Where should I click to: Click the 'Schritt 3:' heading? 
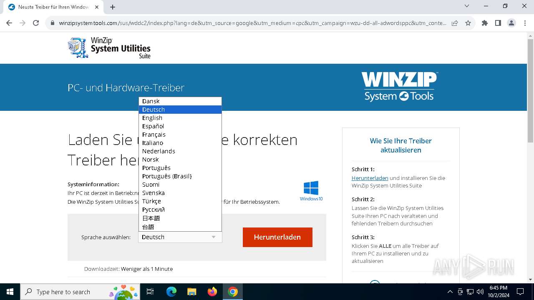click(x=363, y=237)
